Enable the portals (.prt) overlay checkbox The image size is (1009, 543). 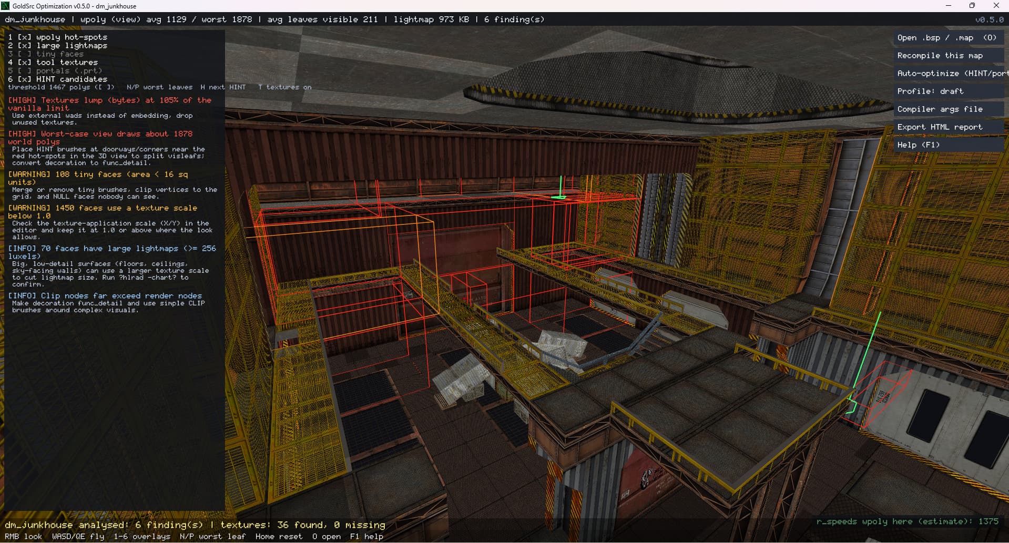click(x=24, y=71)
